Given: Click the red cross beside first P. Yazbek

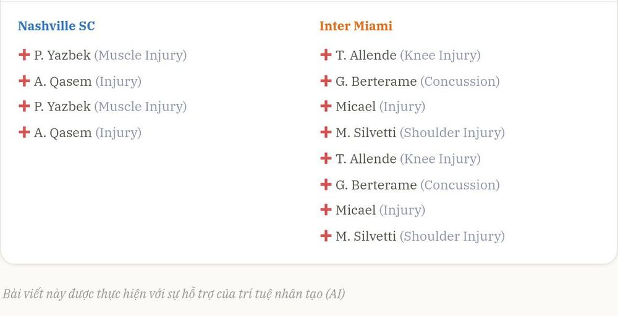Looking at the screenshot, I should click(24, 55).
